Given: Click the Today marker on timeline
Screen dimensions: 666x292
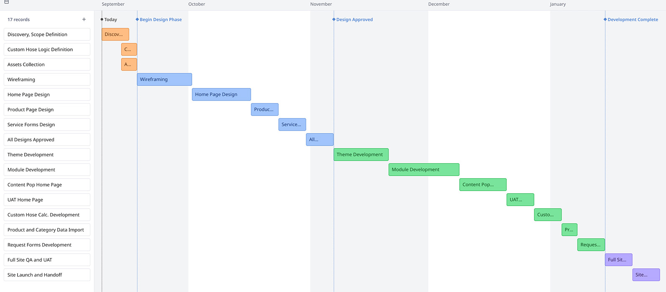Looking at the screenshot, I should [110, 20].
